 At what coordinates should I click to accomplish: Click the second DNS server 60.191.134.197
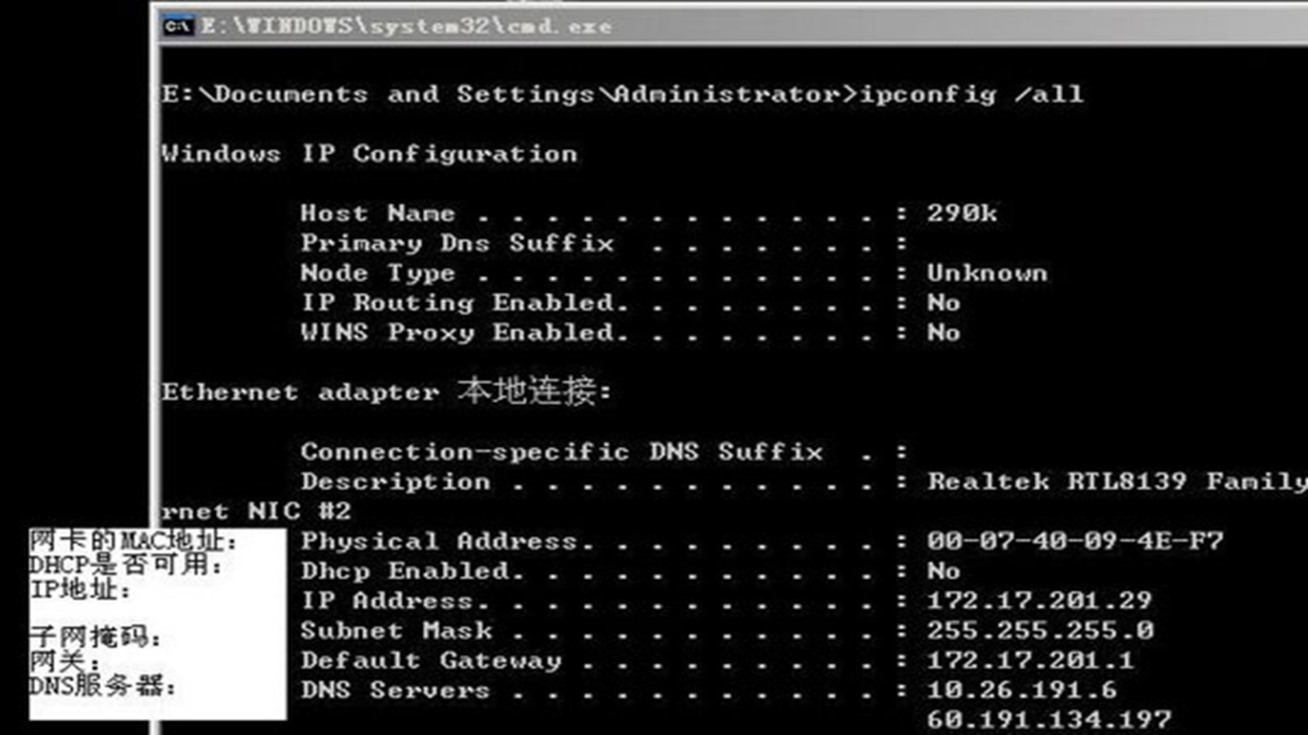1048,719
